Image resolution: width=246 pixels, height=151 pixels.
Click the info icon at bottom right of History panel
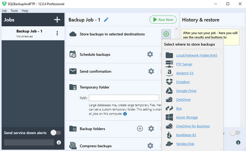[x=238, y=142]
